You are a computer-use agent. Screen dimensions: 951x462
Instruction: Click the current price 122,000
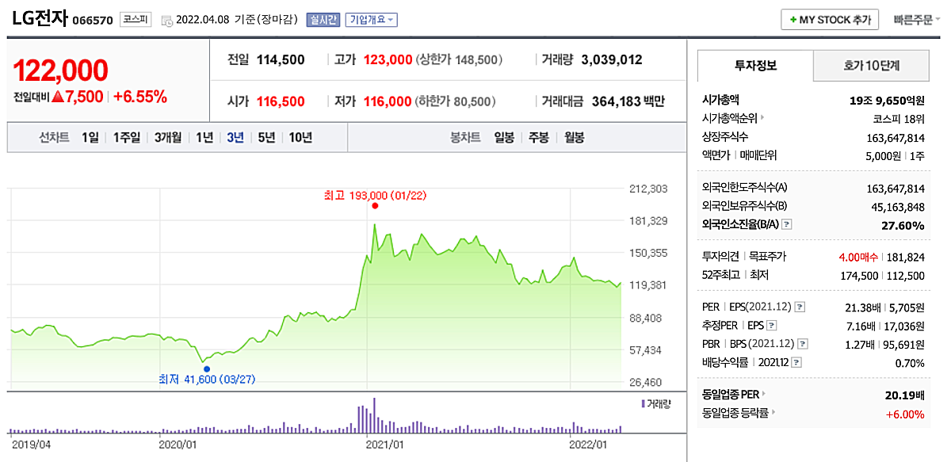coord(60,70)
